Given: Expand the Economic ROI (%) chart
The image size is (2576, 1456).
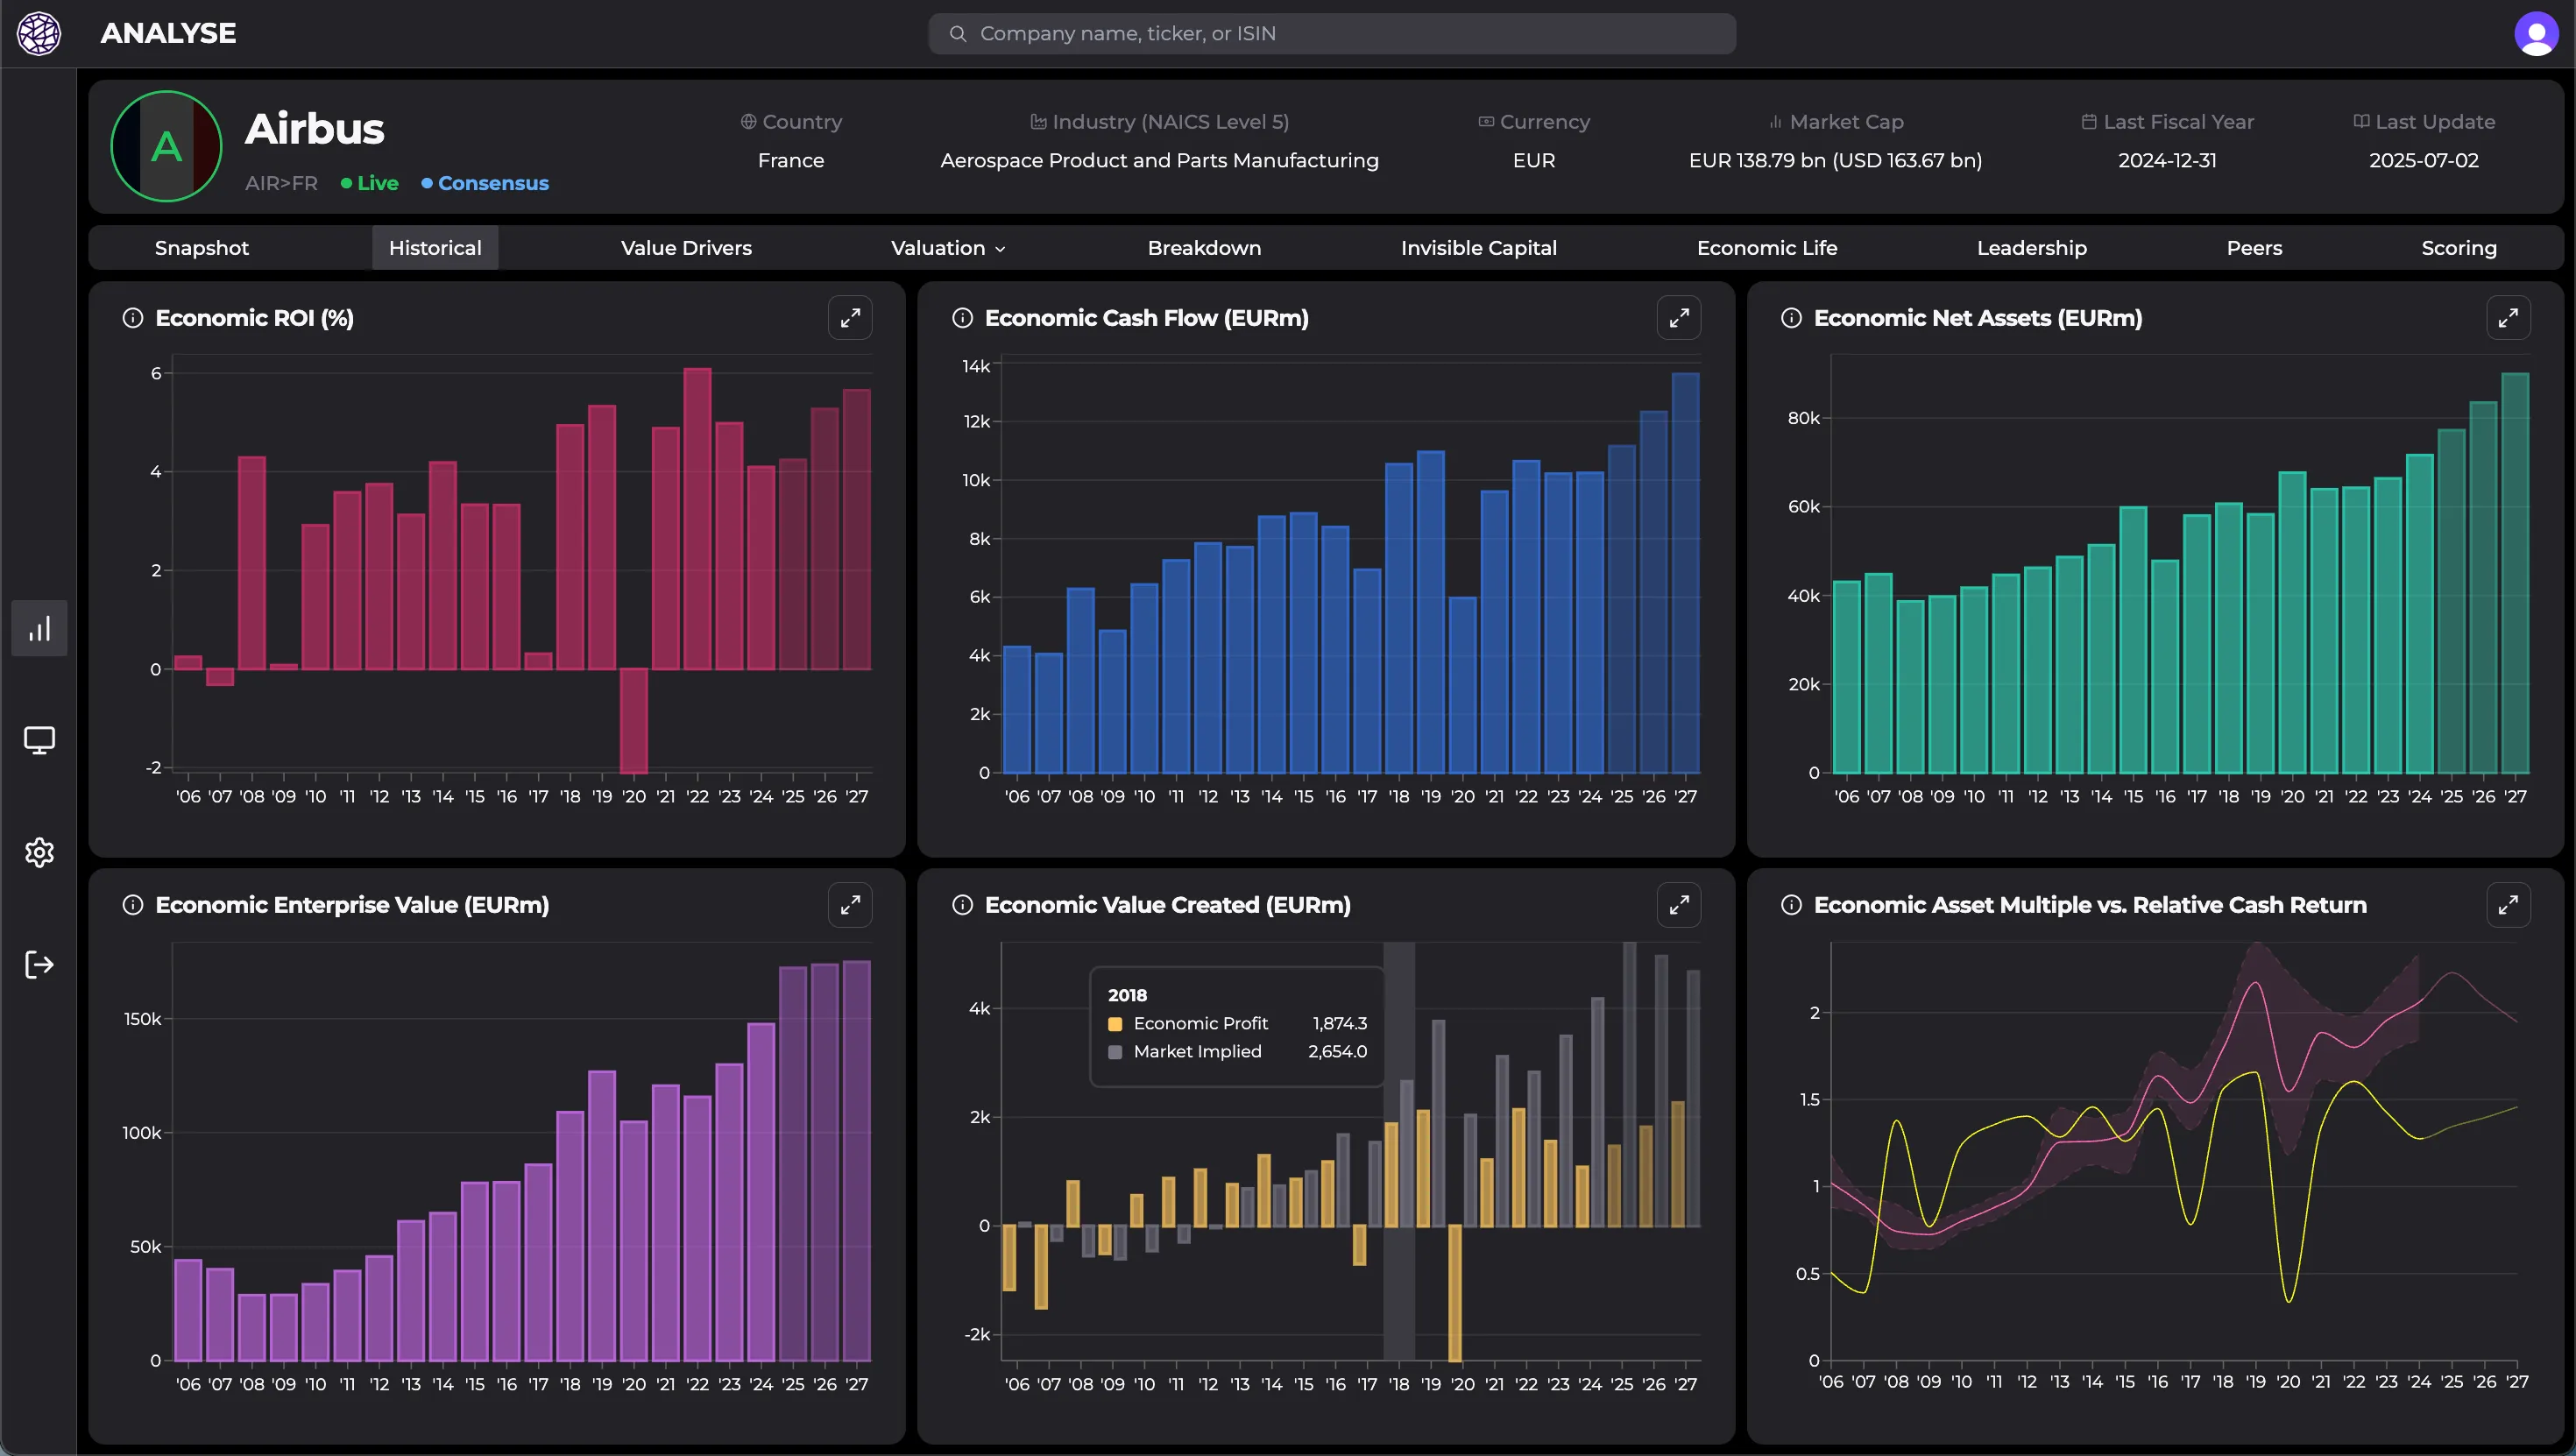Looking at the screenshot, I should 850,318.
